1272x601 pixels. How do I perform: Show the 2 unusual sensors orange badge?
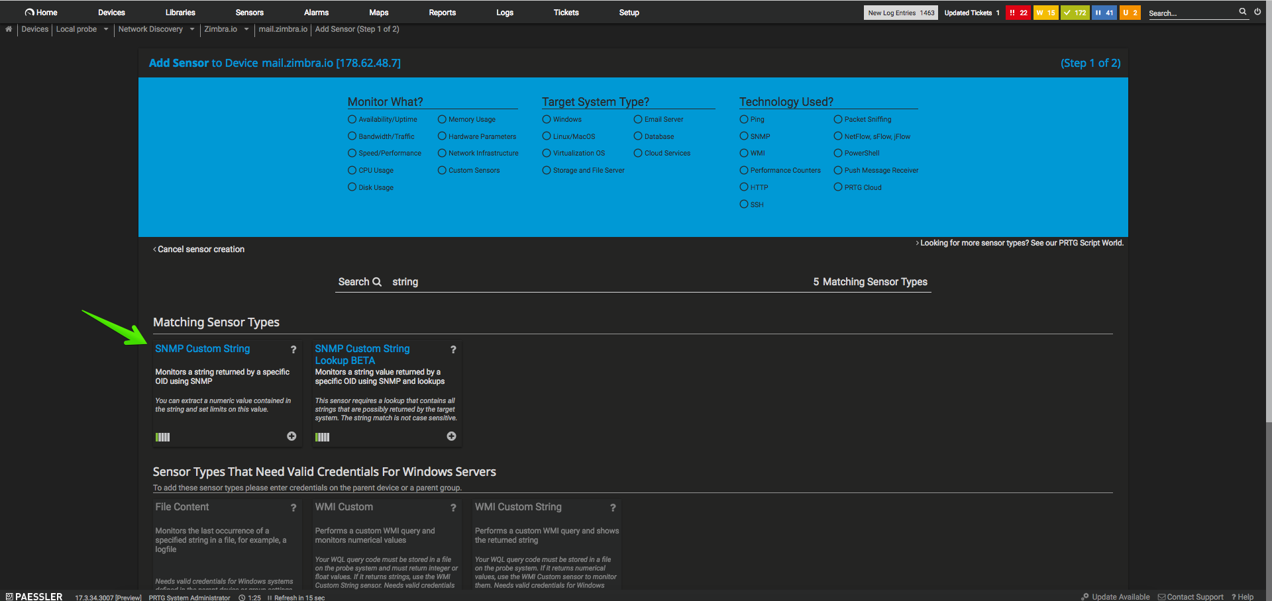(x=1130, y=13)
